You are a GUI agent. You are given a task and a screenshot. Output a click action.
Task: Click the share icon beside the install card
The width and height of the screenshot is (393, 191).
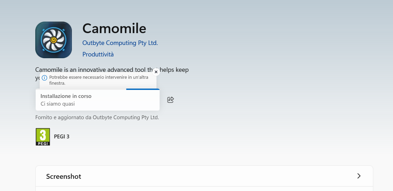[171, 100]
